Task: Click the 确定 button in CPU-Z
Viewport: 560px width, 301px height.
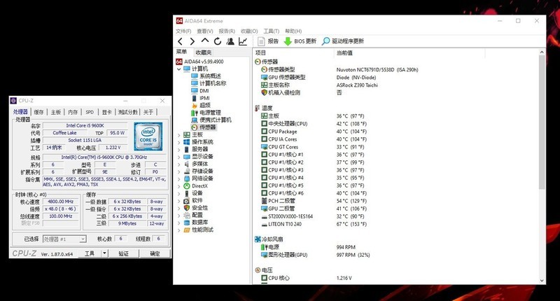Action: pyautogui.click(x=155, y=253)
